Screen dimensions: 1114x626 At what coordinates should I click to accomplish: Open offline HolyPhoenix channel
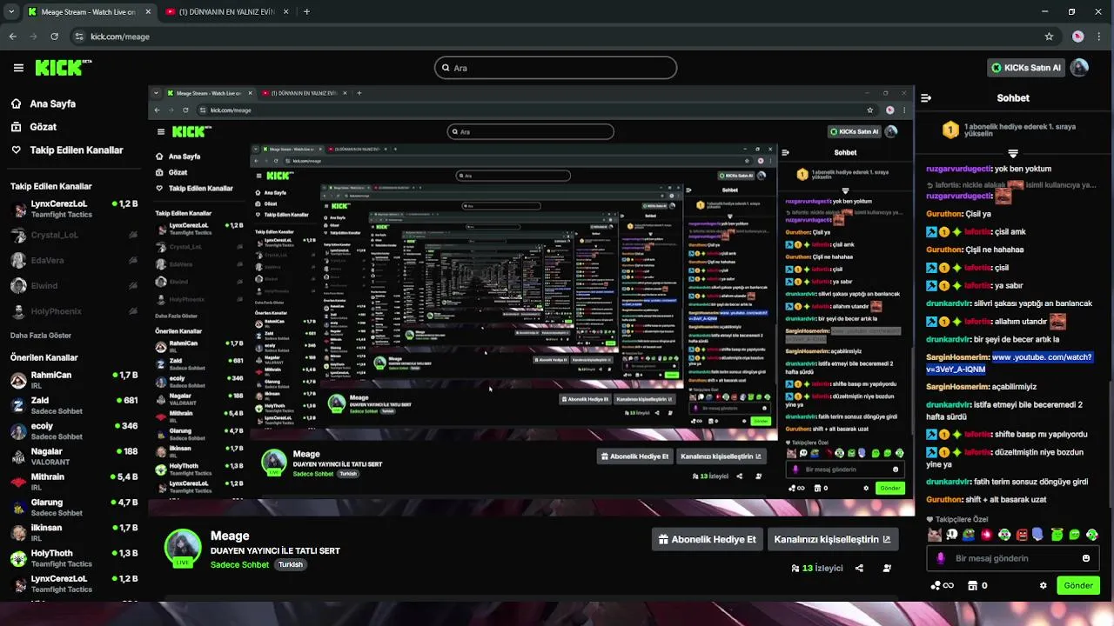point(73,311)
